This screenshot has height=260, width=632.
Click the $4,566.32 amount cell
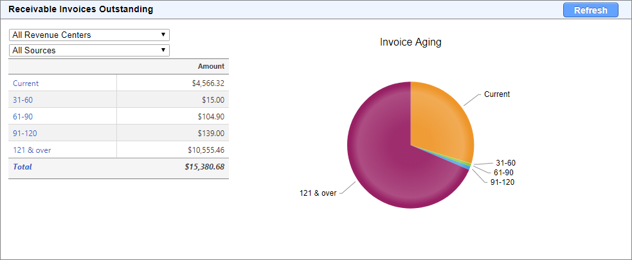[208, 83]
